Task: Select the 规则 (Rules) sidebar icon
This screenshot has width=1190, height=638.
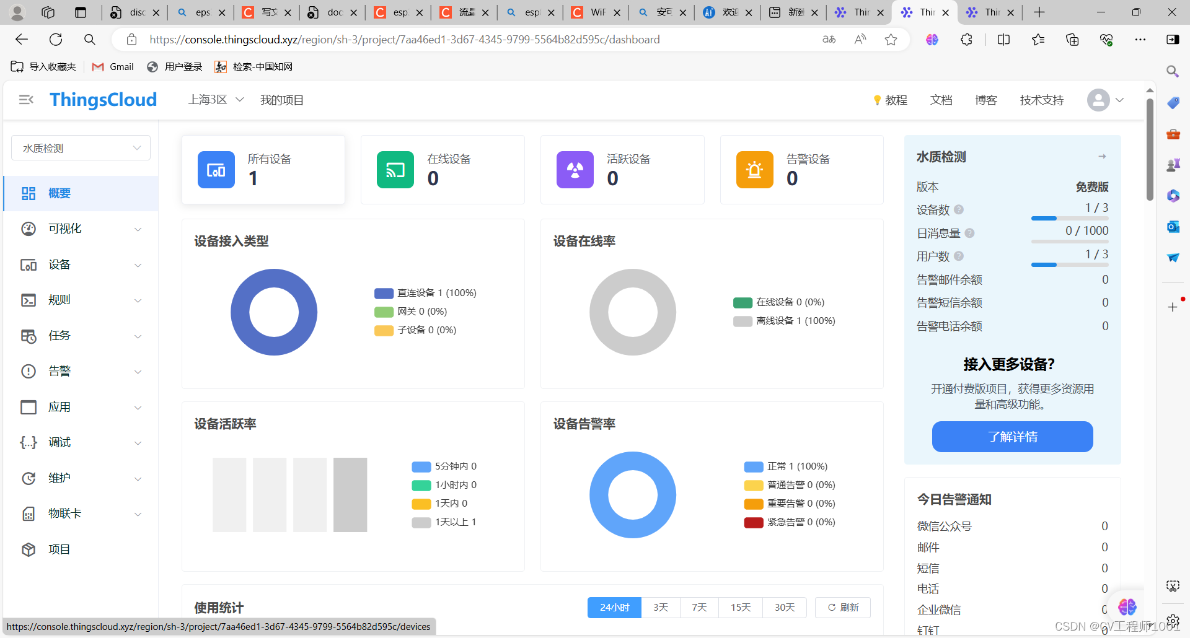Action: [28, 300]
